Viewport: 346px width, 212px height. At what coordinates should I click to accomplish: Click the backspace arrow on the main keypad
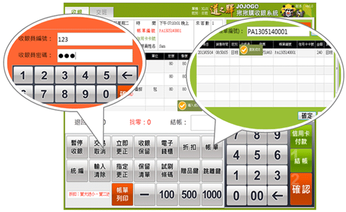[x=278, y=196]
